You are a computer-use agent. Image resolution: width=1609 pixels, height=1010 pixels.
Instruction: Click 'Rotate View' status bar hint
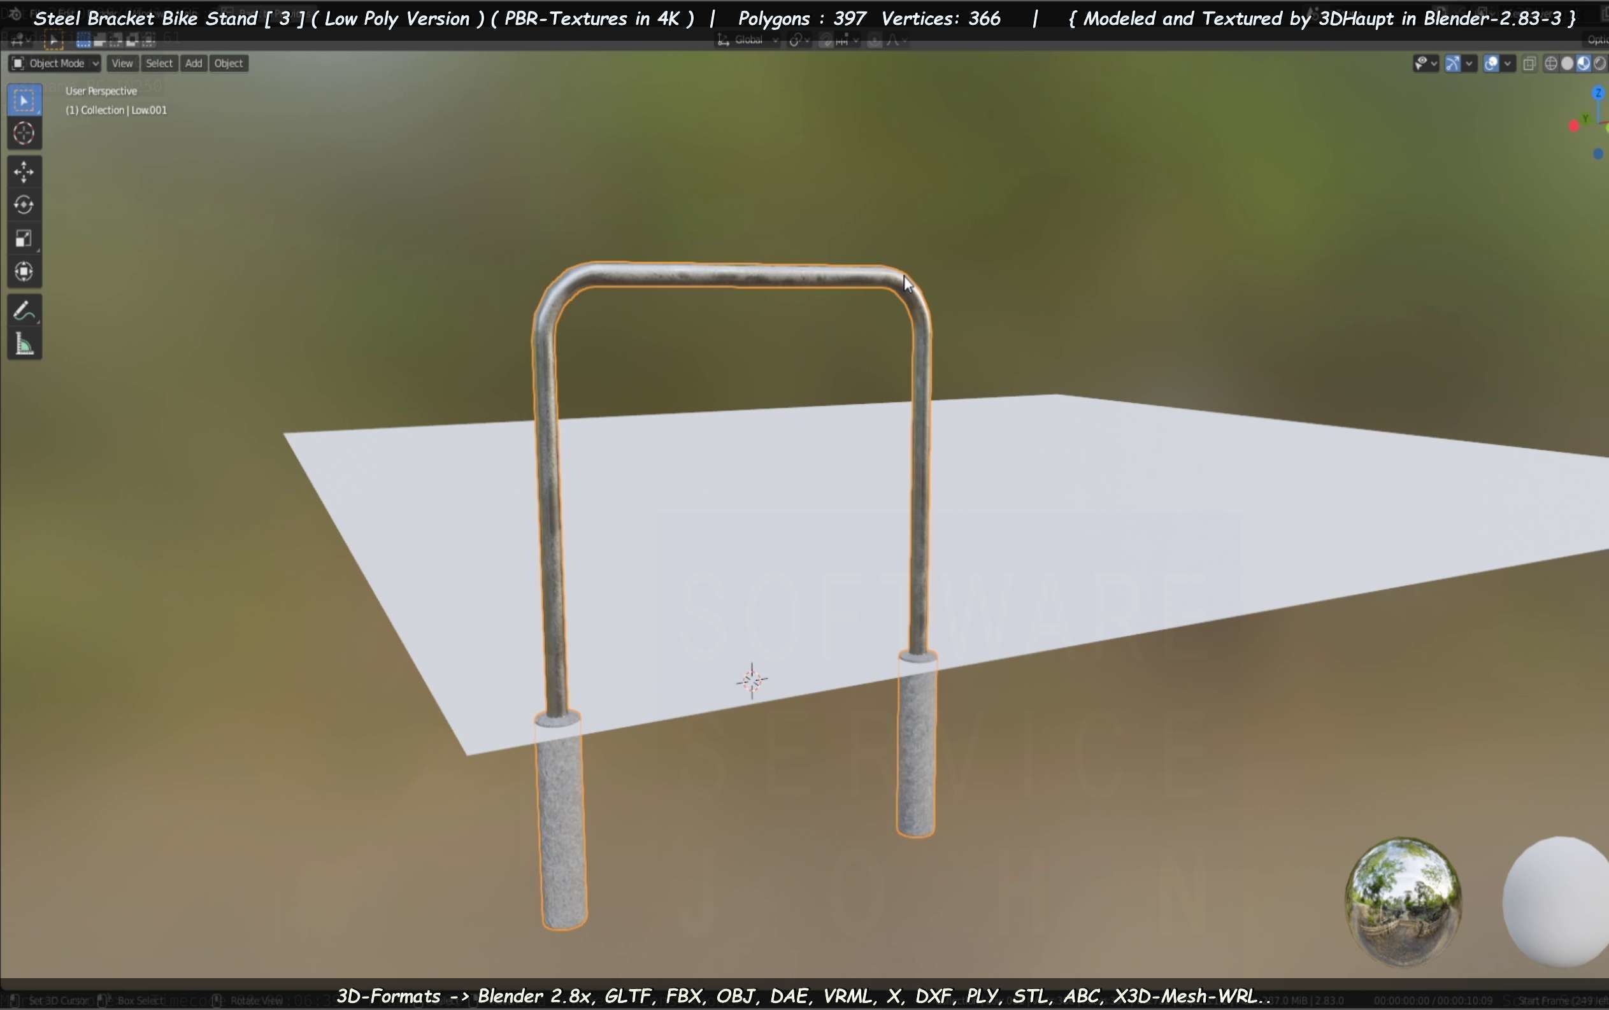pos(257,1000)
